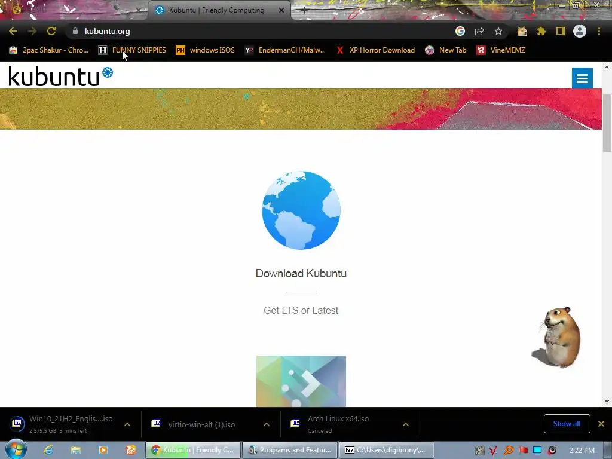Open the virtio-win-alt (1).iso download item
Screen dimensions: 612x459
[x=195, y=424]
